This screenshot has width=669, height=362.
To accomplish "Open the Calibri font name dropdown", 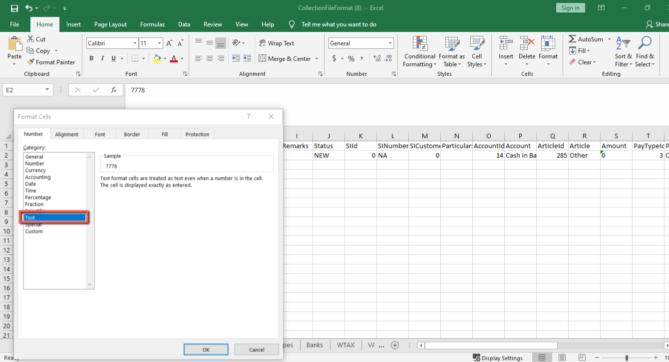I will [x=135, y=43].
